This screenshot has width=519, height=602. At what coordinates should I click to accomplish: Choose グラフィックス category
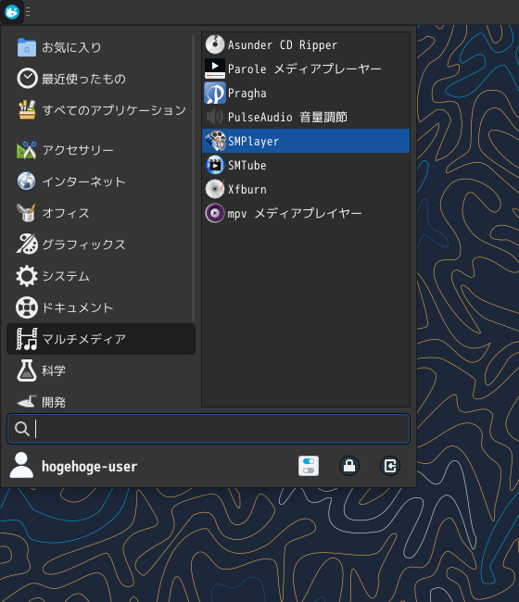(99, 245)
